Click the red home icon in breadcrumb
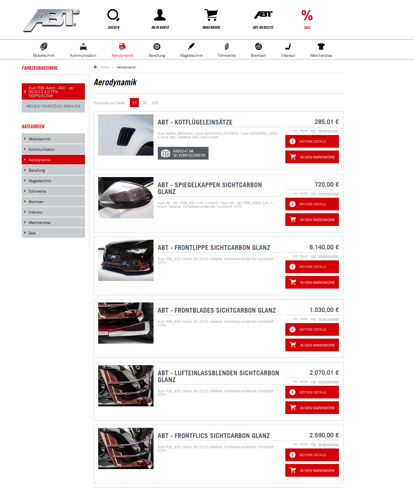This screenshot has height=488, width=414. (x=95, y=67)
